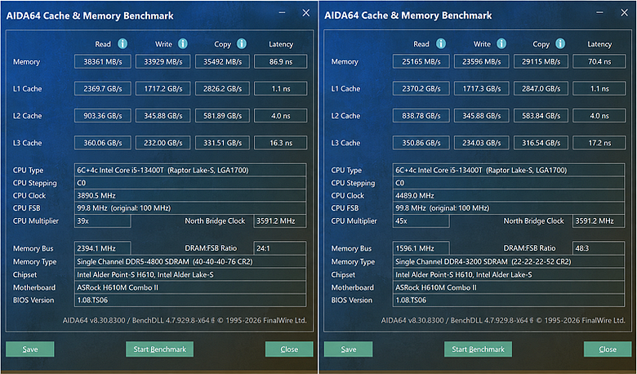
Task: Select CPU Clock value 4489.0 MHz
Action: [509, 195]
